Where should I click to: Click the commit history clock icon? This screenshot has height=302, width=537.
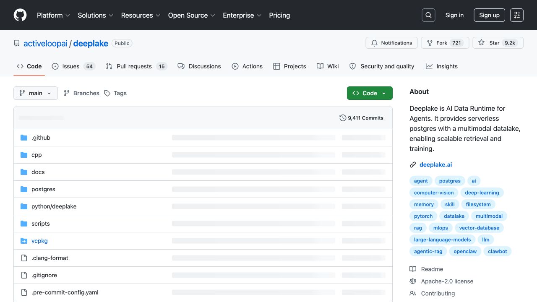343,118
